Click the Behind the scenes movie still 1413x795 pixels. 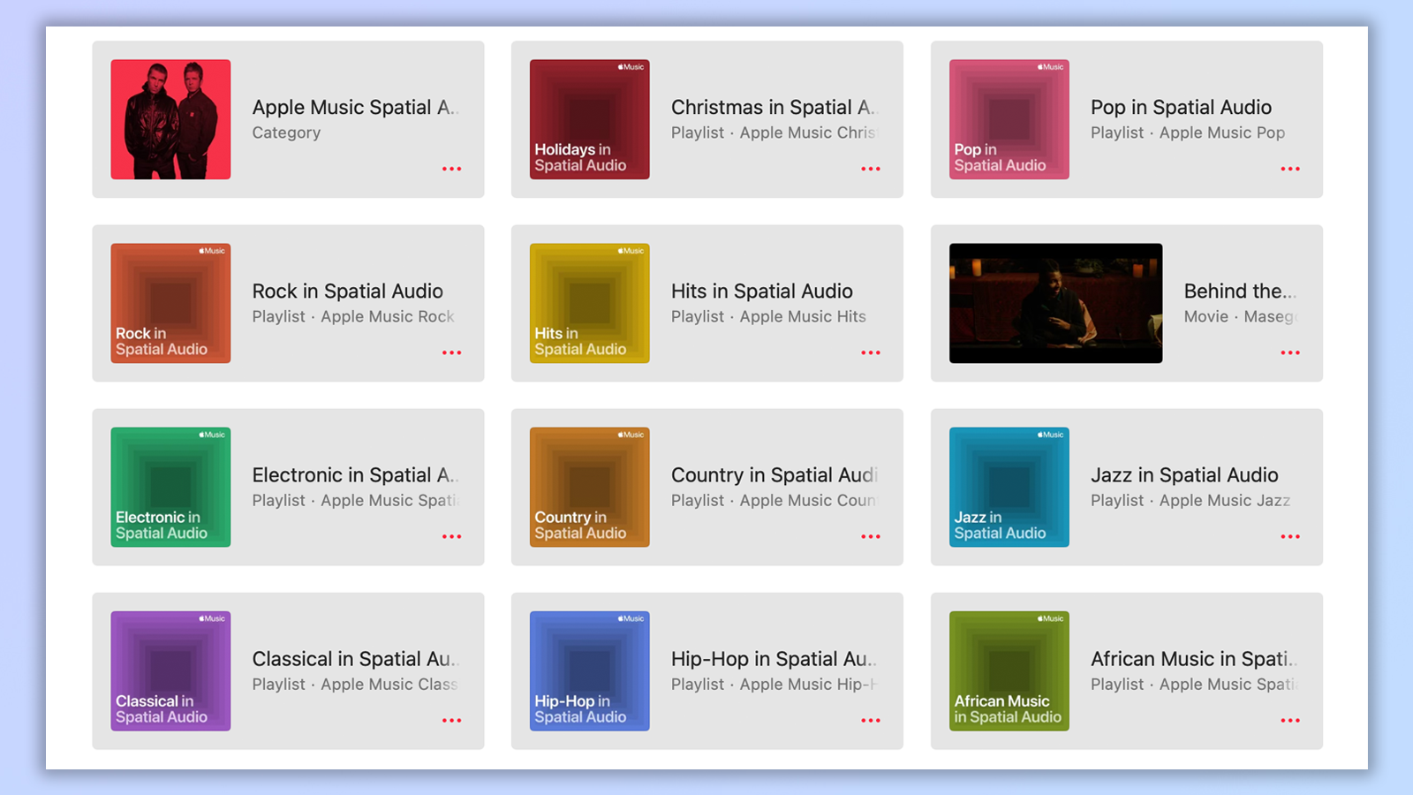1054,303
